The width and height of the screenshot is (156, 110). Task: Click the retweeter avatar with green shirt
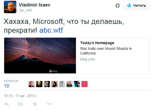[x=69, y=84]
